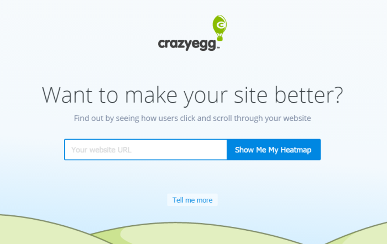Click the green hot air balloon icon
Screen dimensions: 387x244
[x=219, y=28]
